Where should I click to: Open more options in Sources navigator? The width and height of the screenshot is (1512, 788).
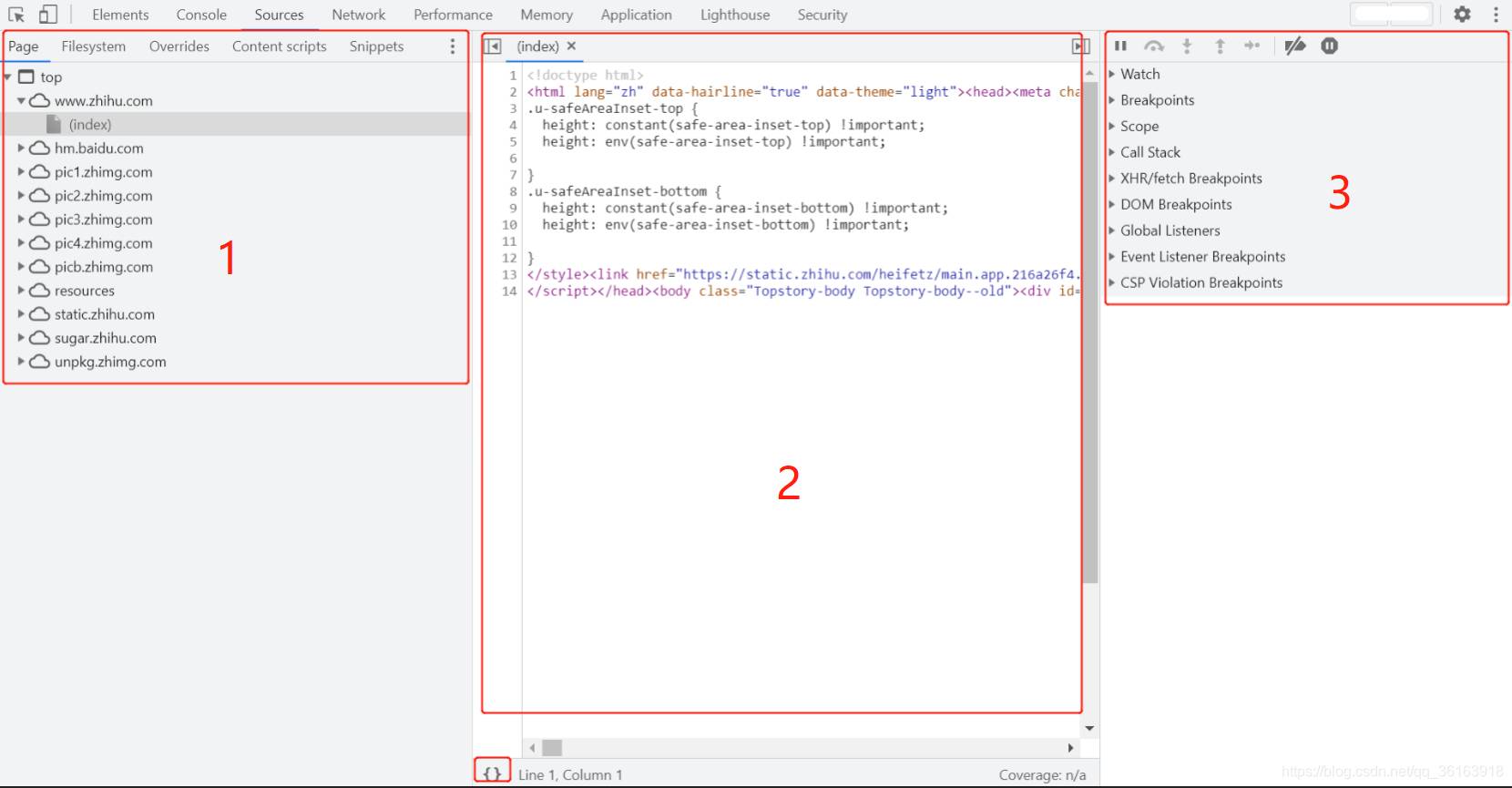453,46
